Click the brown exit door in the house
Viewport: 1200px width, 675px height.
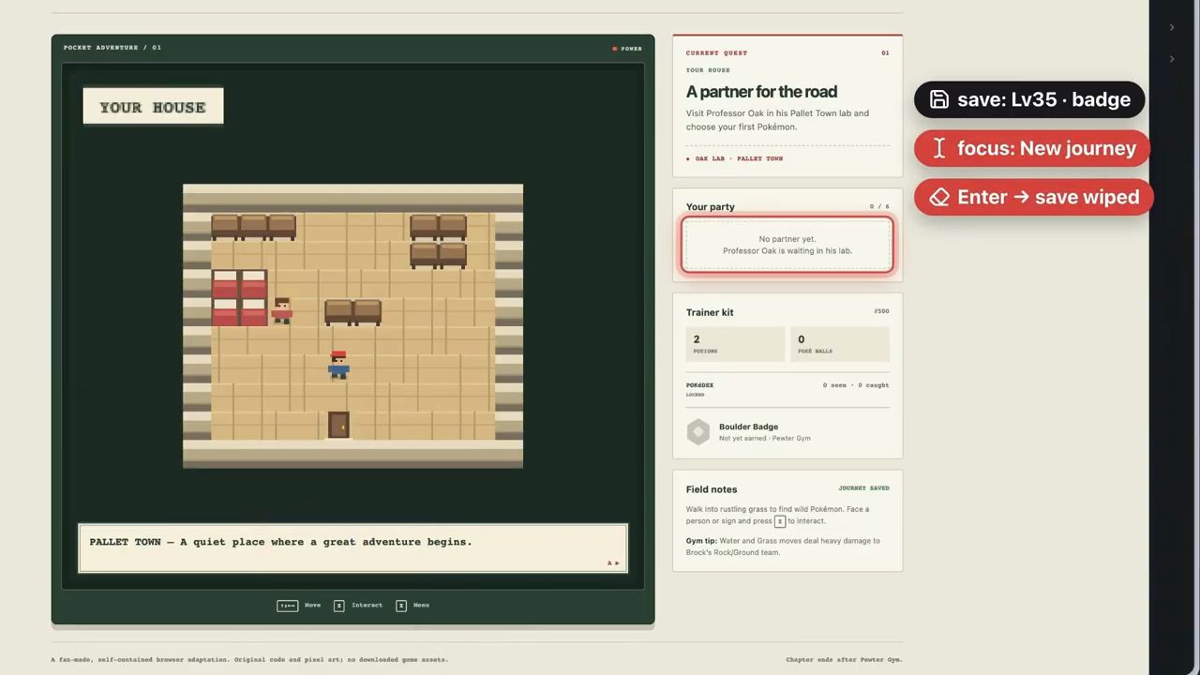338,425
